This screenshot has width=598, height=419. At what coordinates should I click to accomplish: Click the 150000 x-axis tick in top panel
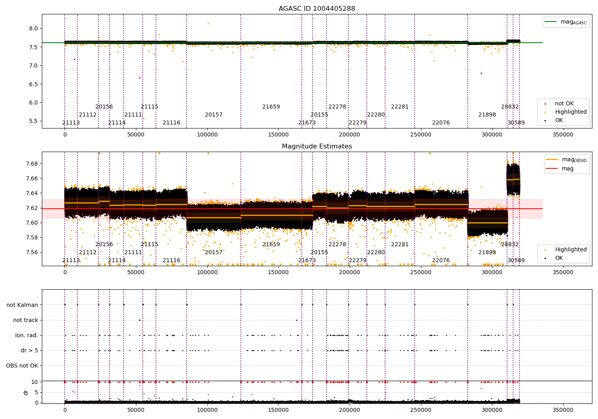278,135
